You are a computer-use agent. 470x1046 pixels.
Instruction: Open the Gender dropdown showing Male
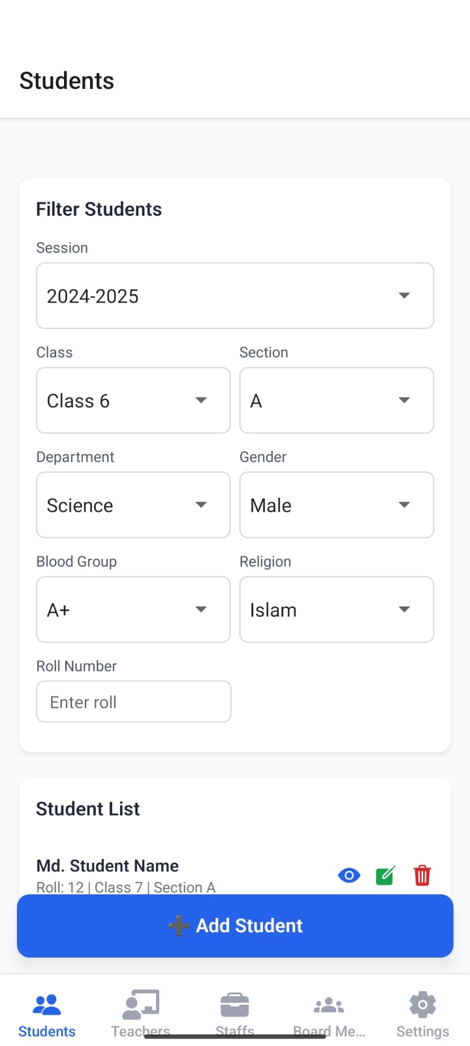[x=336, y=505]
